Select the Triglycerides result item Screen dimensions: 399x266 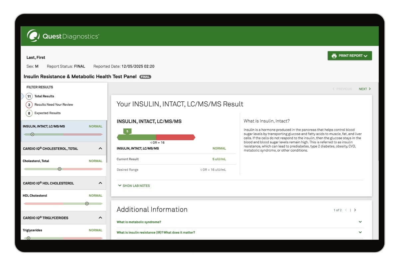tap(63, 233)
